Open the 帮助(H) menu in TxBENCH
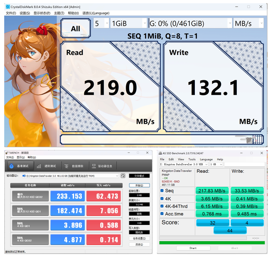This screenshot has width=271, height=257. point(32,157)
